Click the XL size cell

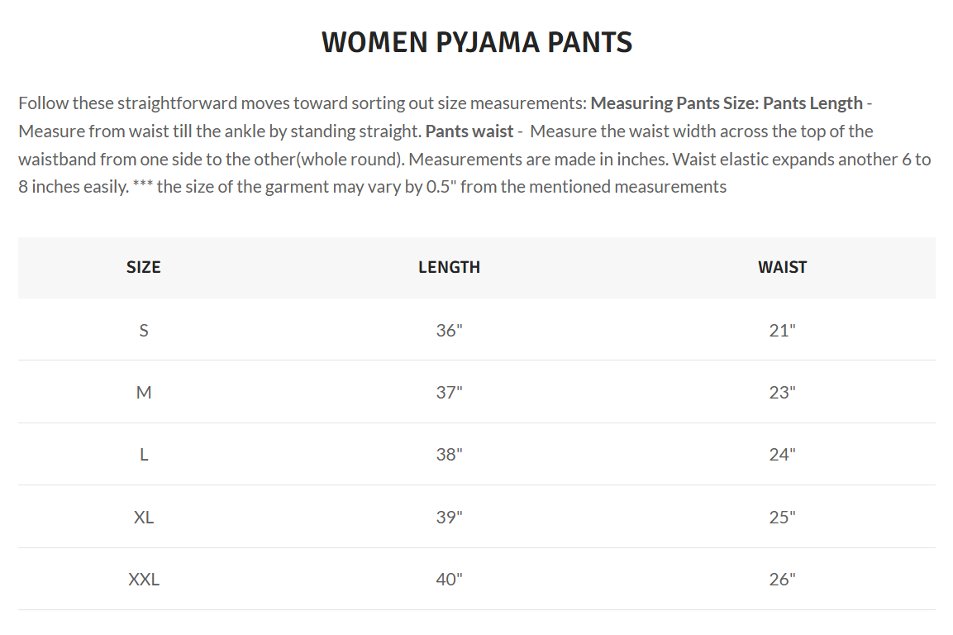click(x=144, y=518)
